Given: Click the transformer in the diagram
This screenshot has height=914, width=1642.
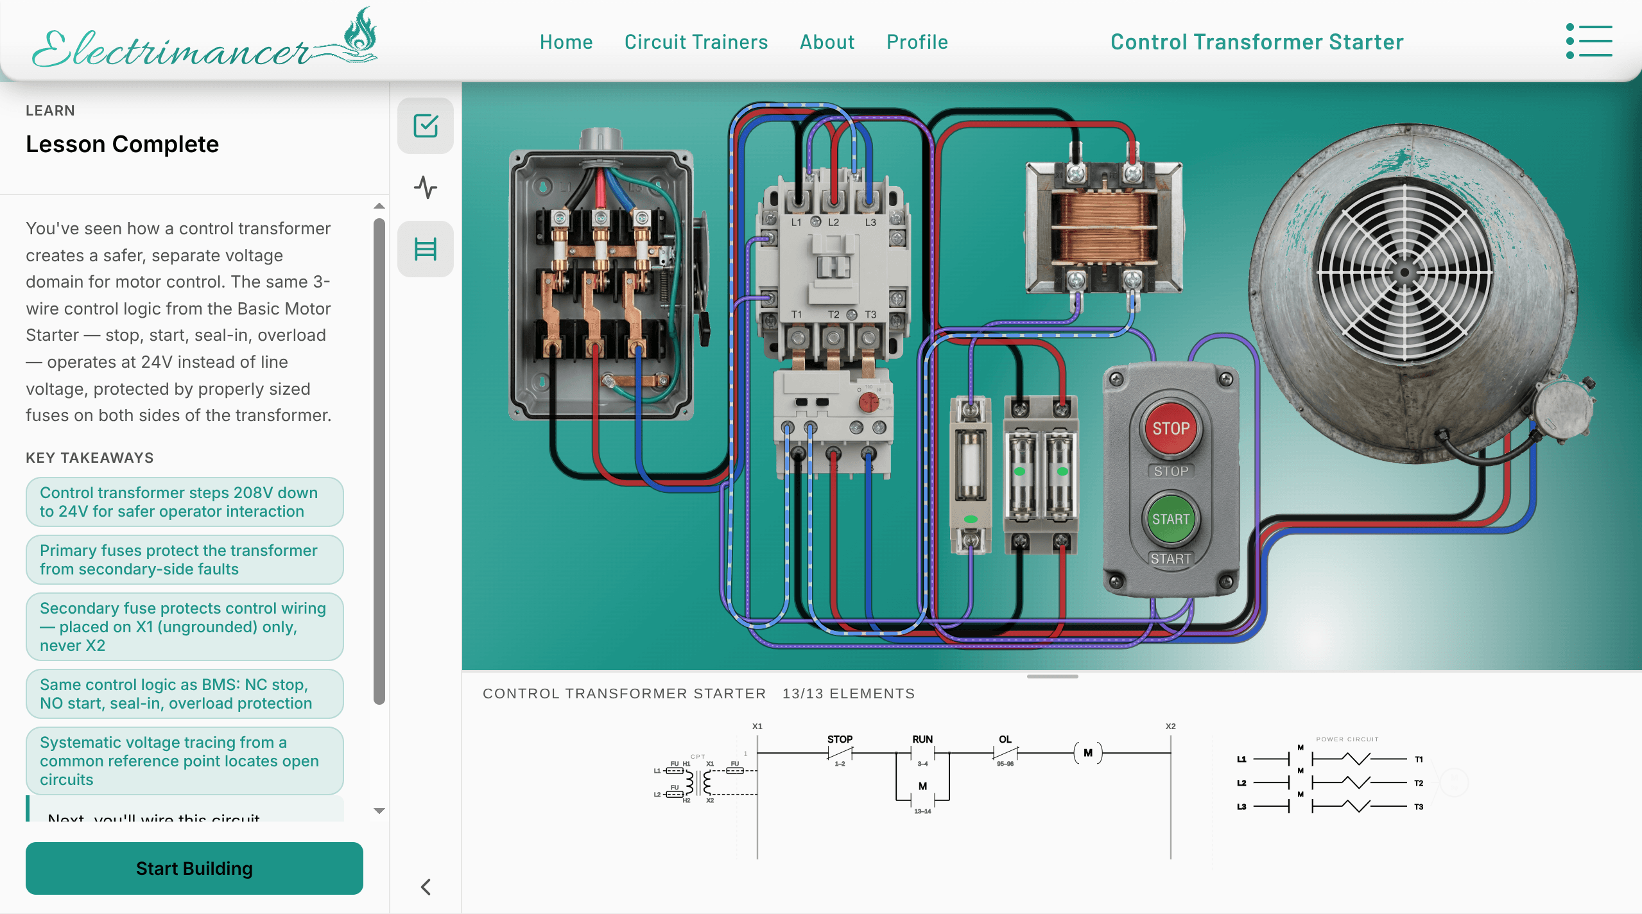Looking at the screenshot, I should click(1104, 228).
